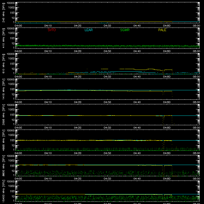
Task: Click 04:40 tick under 410 MHz panel
Action: point(137,51)
